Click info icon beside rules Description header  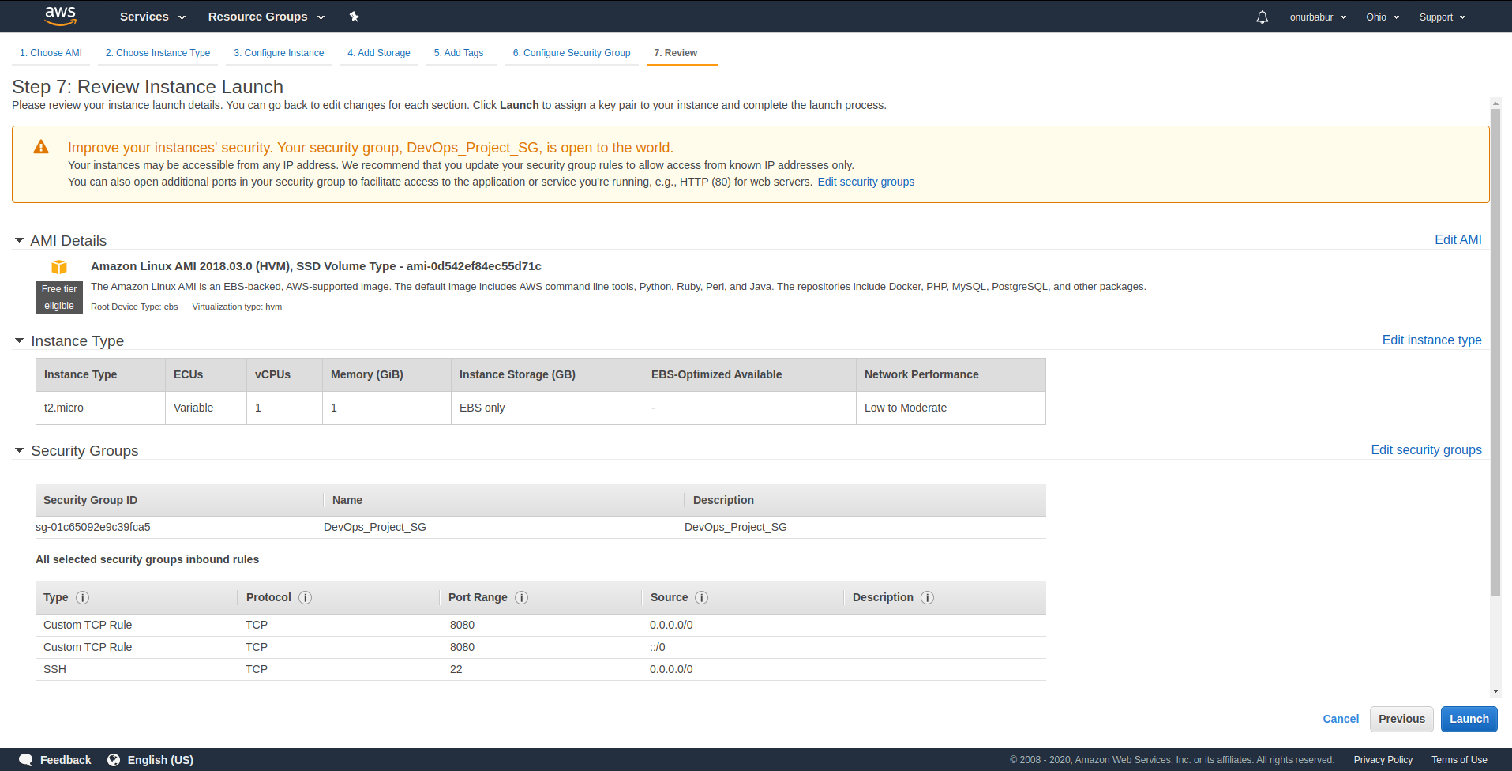click(x=927, y=598)
